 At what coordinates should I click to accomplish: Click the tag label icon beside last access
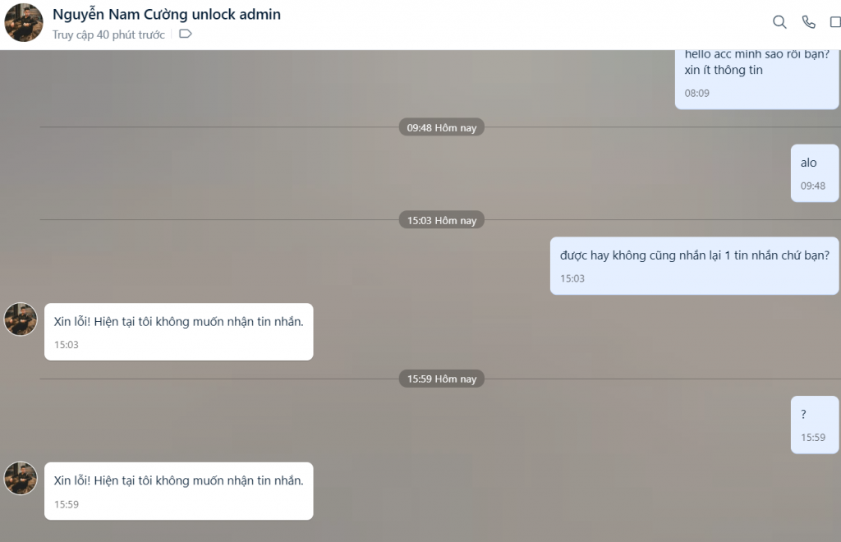pyautogui.click(x=185, y=34)
